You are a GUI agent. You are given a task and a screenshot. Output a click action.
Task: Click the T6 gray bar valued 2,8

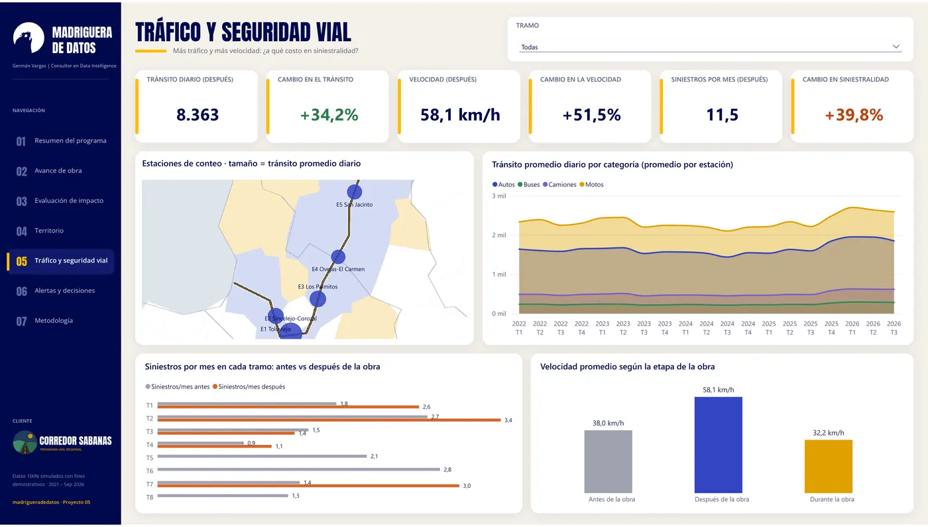299,469
